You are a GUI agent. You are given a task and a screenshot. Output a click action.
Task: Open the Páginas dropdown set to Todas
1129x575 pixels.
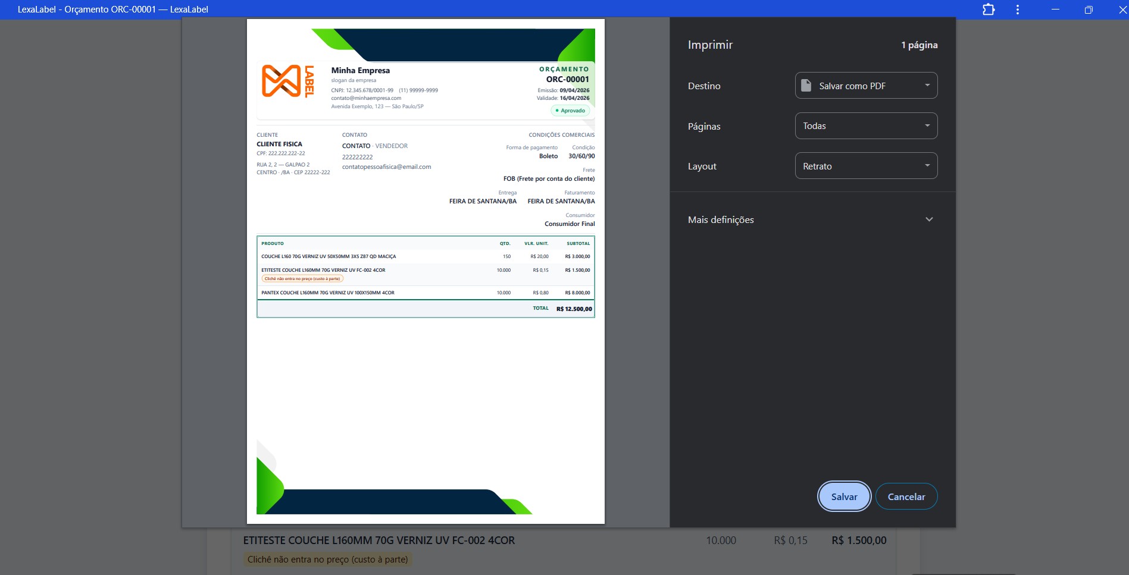point(866,126)
